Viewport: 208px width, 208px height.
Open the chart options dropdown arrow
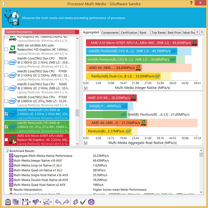coord(51,202)
